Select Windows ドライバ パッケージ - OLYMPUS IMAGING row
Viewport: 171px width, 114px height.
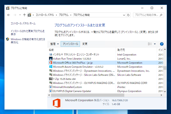105,83
